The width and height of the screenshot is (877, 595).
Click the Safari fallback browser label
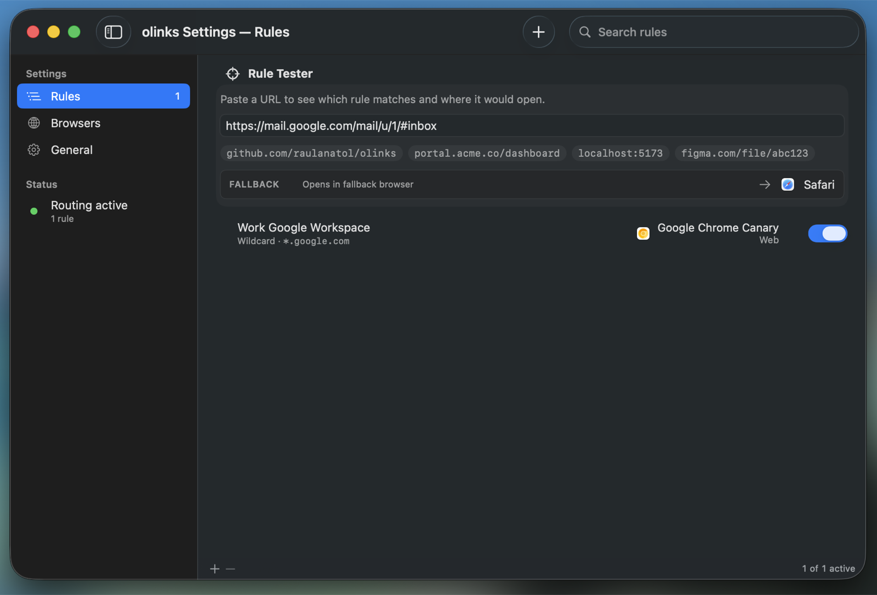(x=819, y=185)
